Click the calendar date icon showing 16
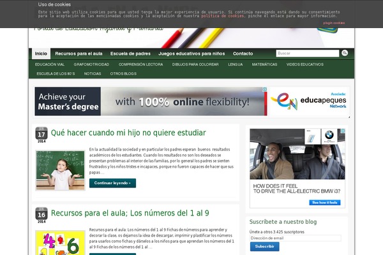Screen dimensions: 383x255 click(41, 215)
